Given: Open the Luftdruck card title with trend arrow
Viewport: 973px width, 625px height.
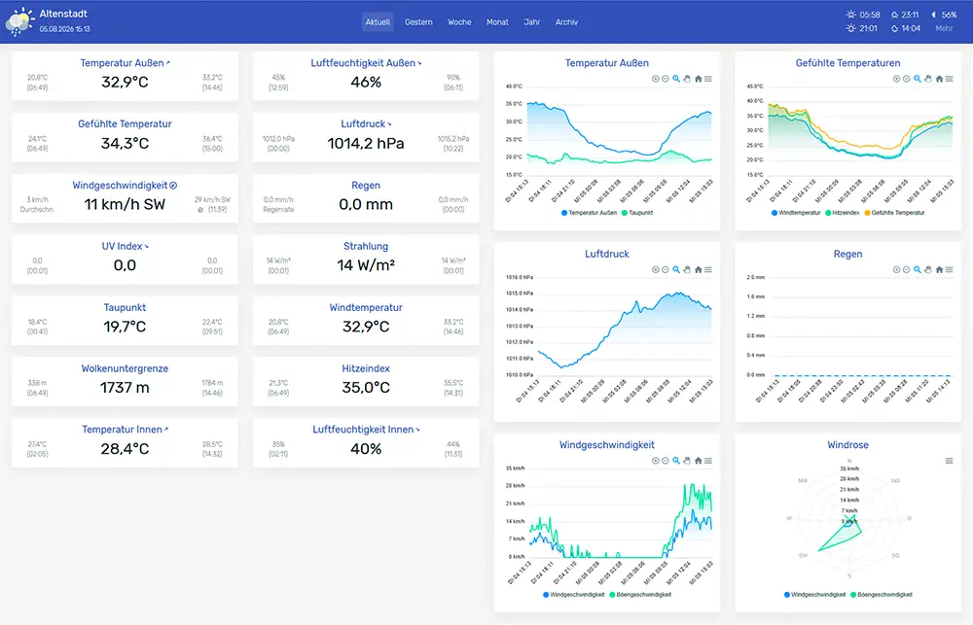Looking at the screenshot, I should (366, 124).
